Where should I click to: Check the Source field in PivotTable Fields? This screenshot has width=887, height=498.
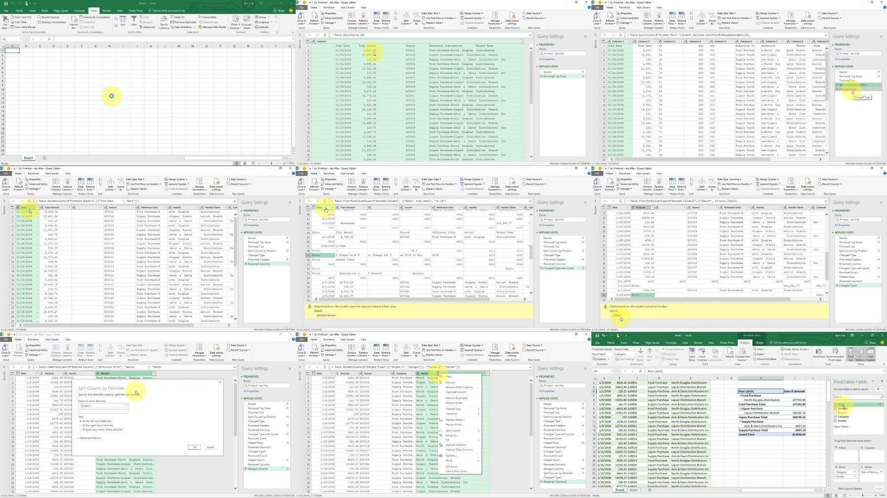click(x=835, y=413)
